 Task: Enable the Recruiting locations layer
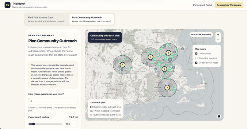pos(196,58)
